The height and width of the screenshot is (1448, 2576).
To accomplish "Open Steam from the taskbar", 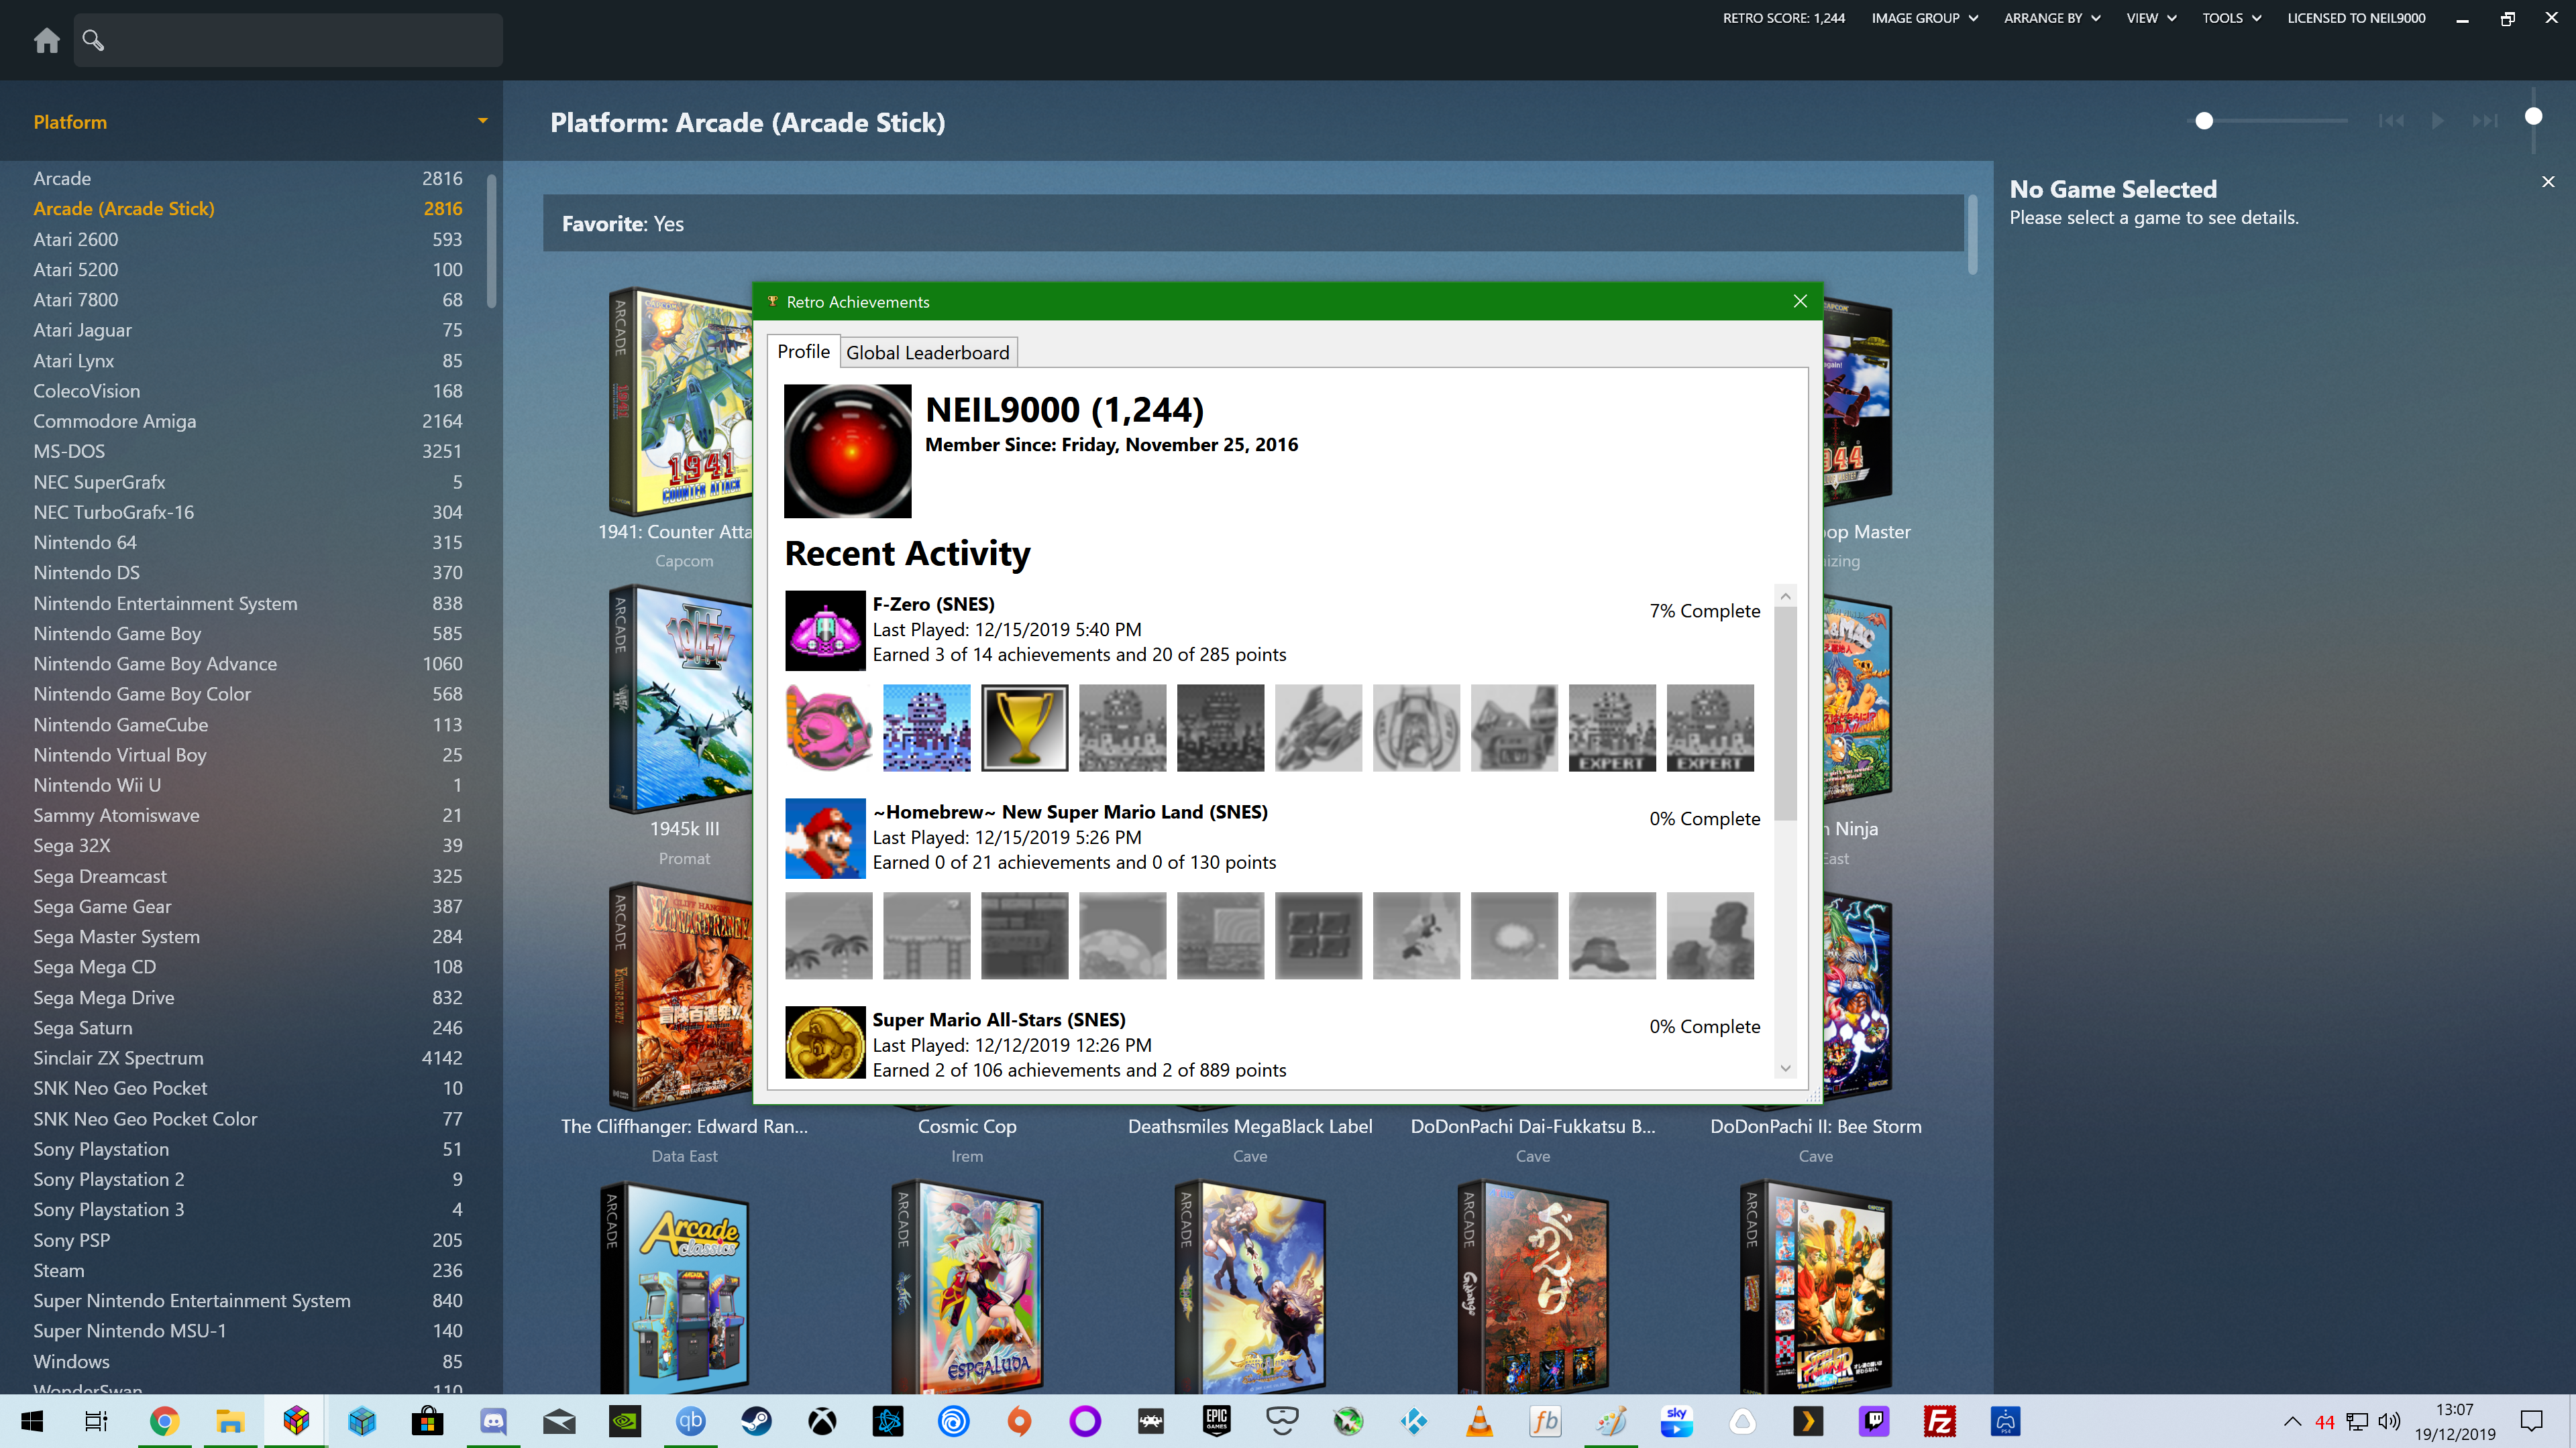I will pos(756,1421).
